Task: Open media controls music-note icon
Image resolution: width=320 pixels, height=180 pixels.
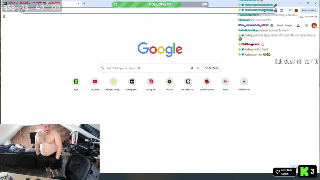Action: (x=290, y=10)
